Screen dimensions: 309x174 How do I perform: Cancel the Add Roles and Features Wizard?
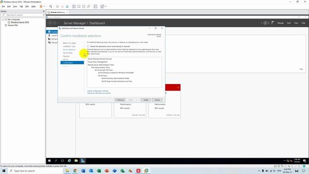(x=157, y=100)
